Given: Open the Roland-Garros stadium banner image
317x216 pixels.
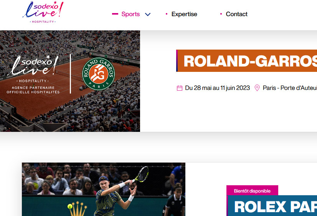Looking at the screenshot, I should 70,81.
